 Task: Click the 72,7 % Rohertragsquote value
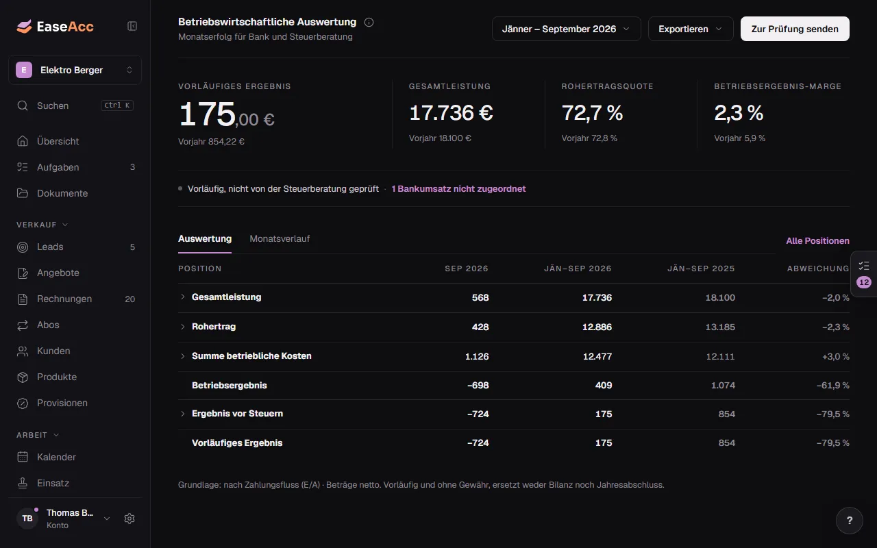(591, 113)
